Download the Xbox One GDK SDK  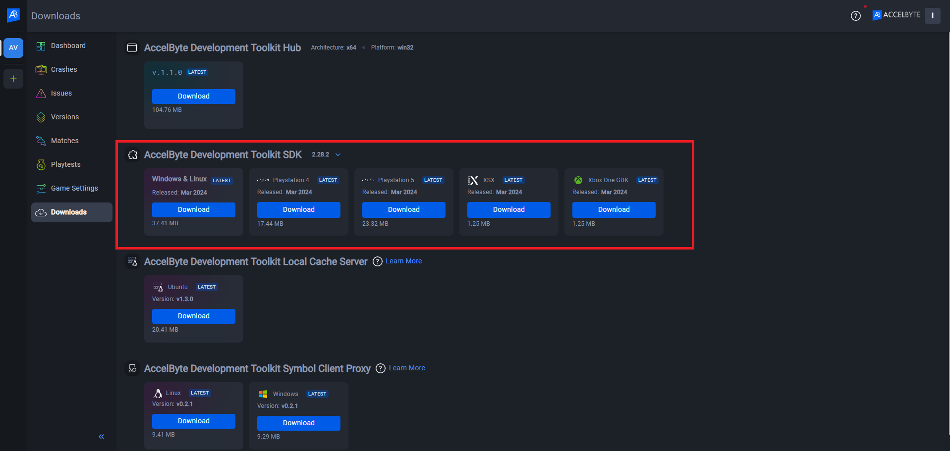614,210
